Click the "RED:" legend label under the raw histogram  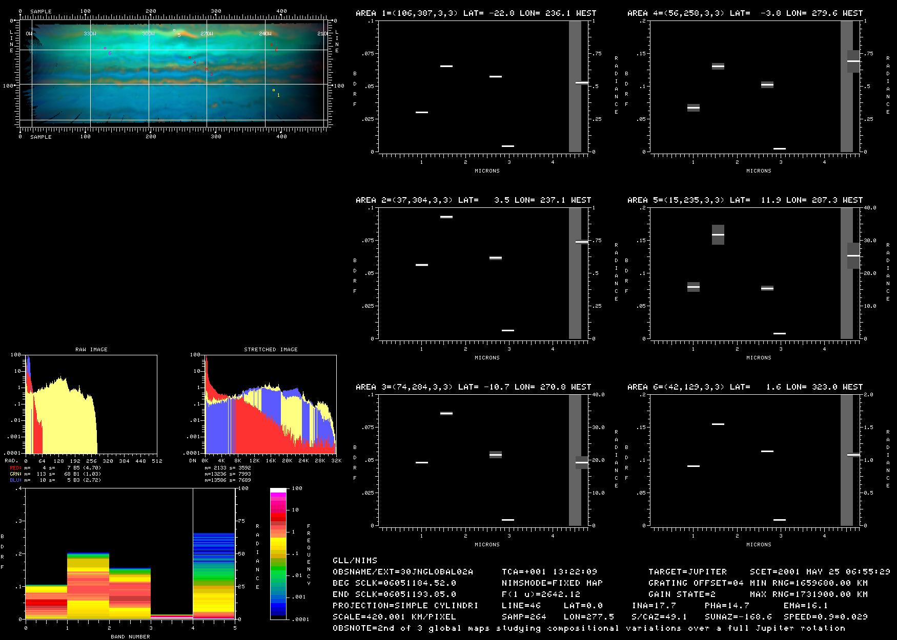coord(16,468)
